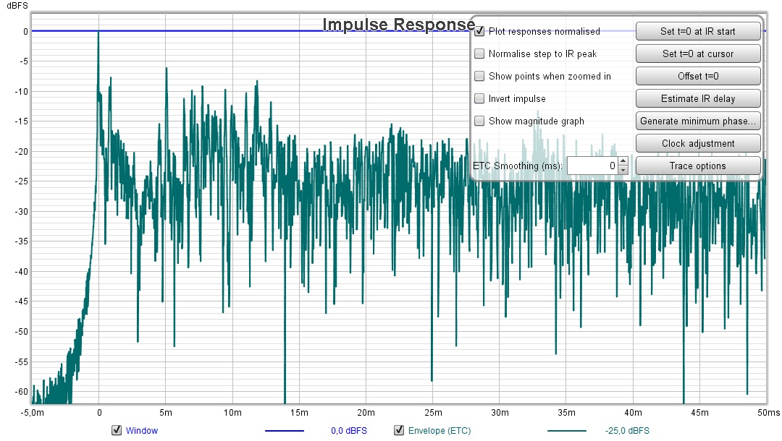Enable Show points when zoomed in
Viewport: 782px width, 441px height.
click(479, 76)
